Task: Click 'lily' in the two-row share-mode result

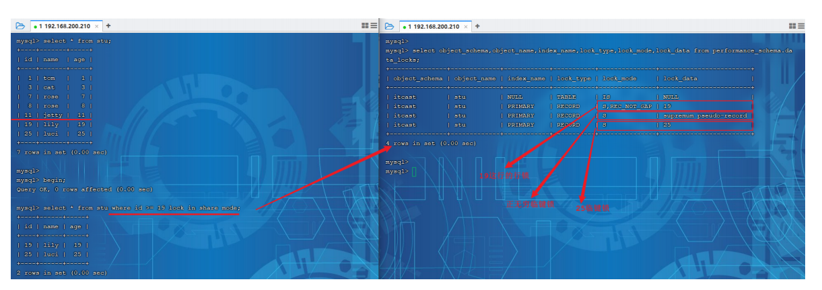Action: [51, 245]
